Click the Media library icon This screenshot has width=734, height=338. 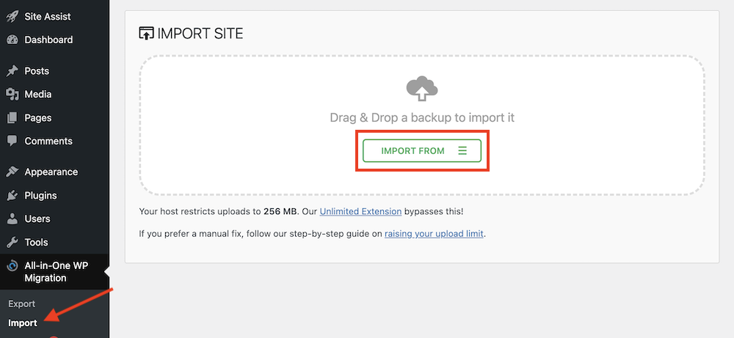pos(12,95)
